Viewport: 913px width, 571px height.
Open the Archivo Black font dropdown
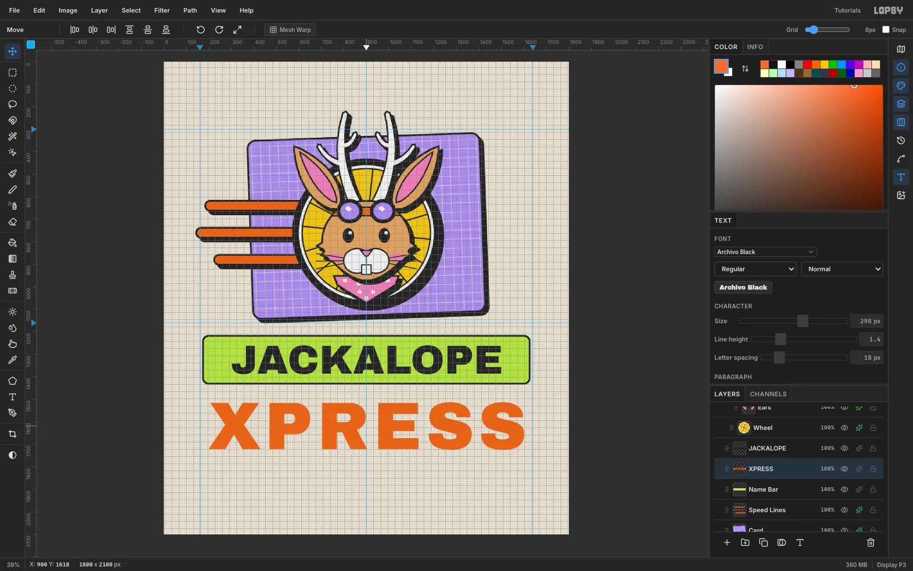(x=765, y=252)
